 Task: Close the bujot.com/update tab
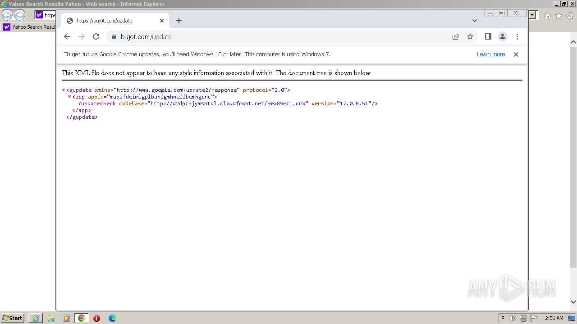[162, 21]
